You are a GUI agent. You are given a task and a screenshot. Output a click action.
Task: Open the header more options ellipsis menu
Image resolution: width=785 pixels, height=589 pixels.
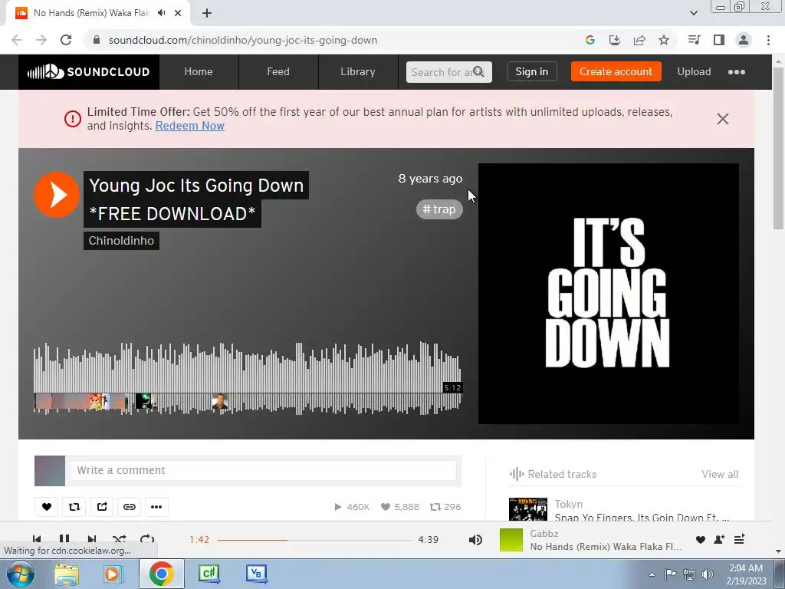coord(737,72)
